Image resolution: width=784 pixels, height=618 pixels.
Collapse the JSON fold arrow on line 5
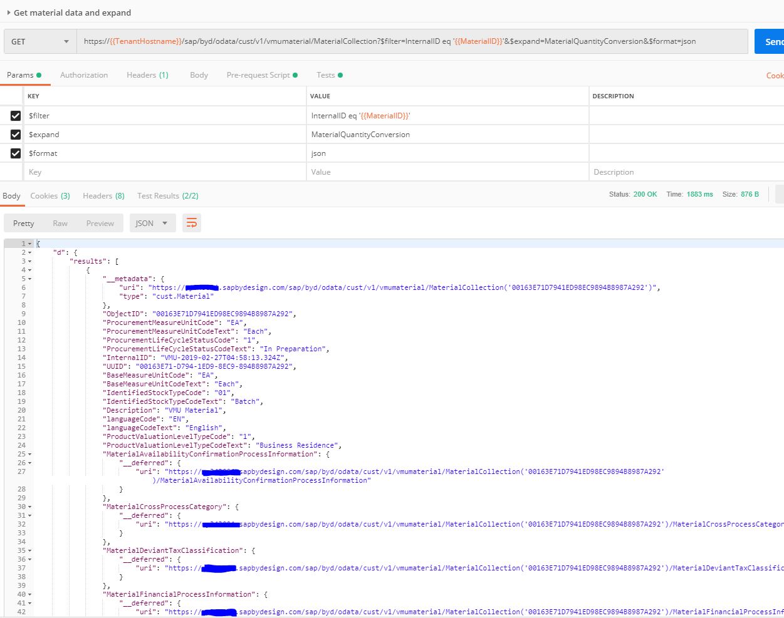click(30, 279)
